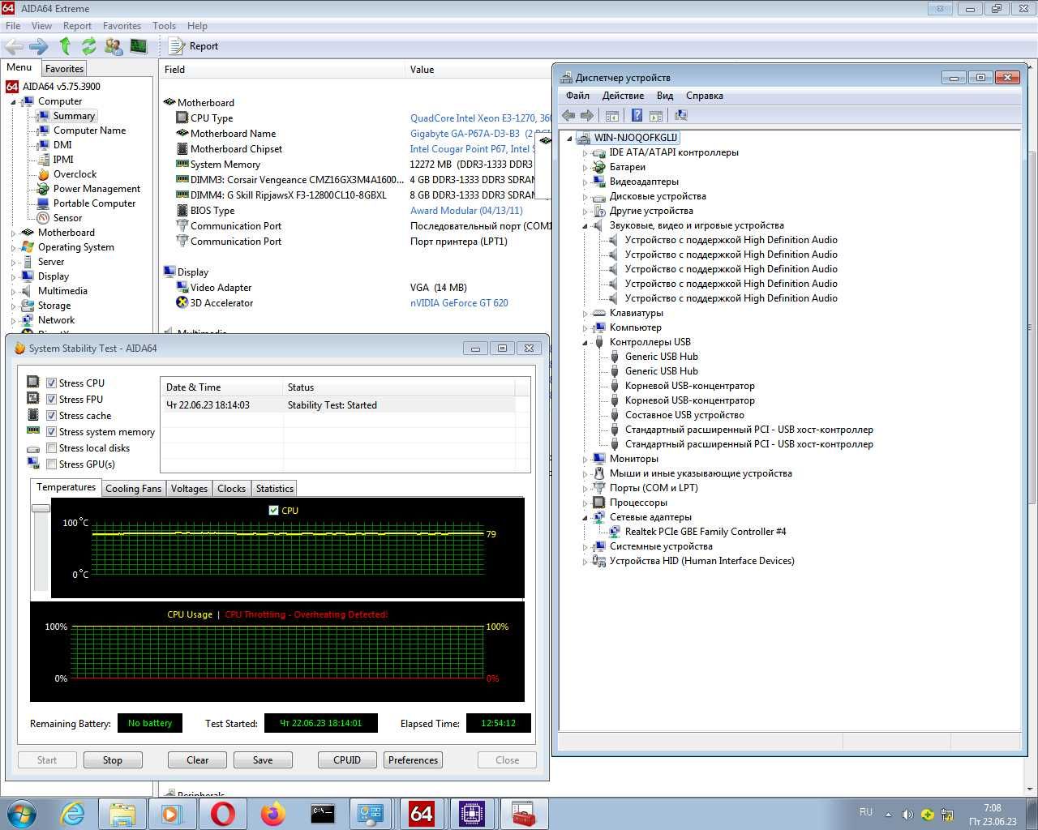This screenshot has width=1038, height=830.
Task: Click the clock in the system tray
Action: (x=993, y=815)
